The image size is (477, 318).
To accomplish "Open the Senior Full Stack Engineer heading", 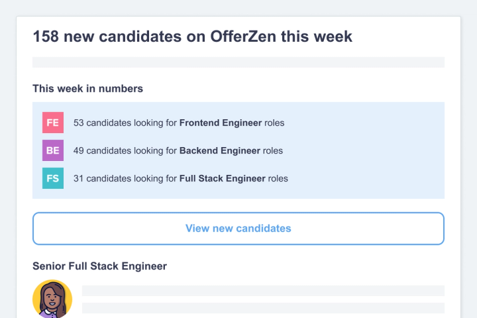I will tap(99, 266).
